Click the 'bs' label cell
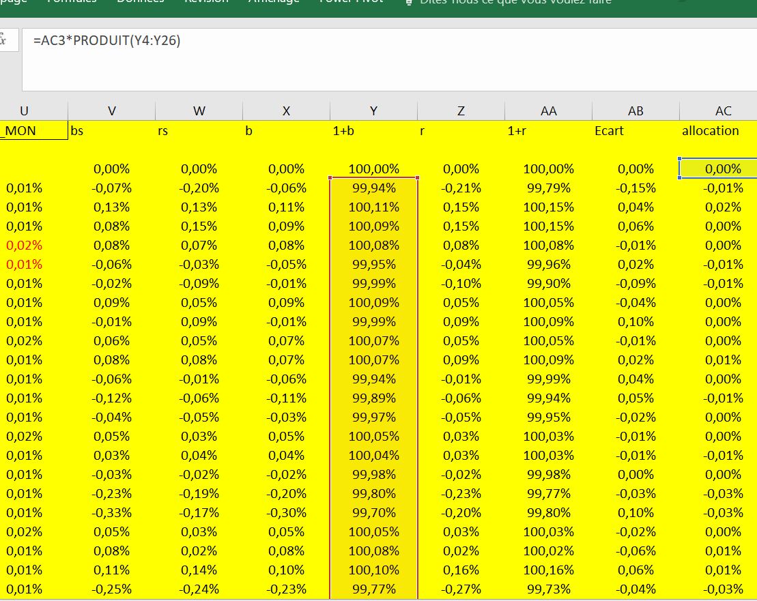This screenshot has width=757, height=601. 111,131
